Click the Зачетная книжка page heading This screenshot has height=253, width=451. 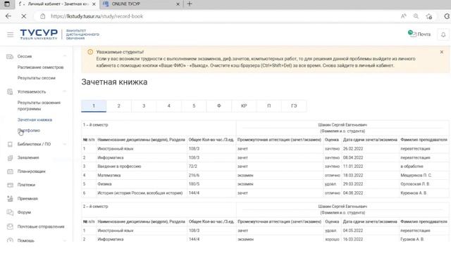point(114,82)
